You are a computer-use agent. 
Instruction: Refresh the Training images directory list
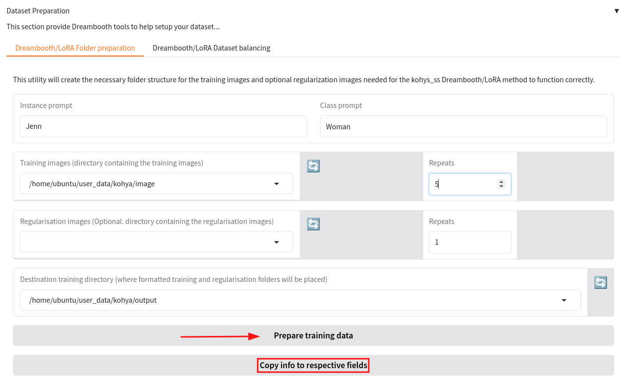313,166
